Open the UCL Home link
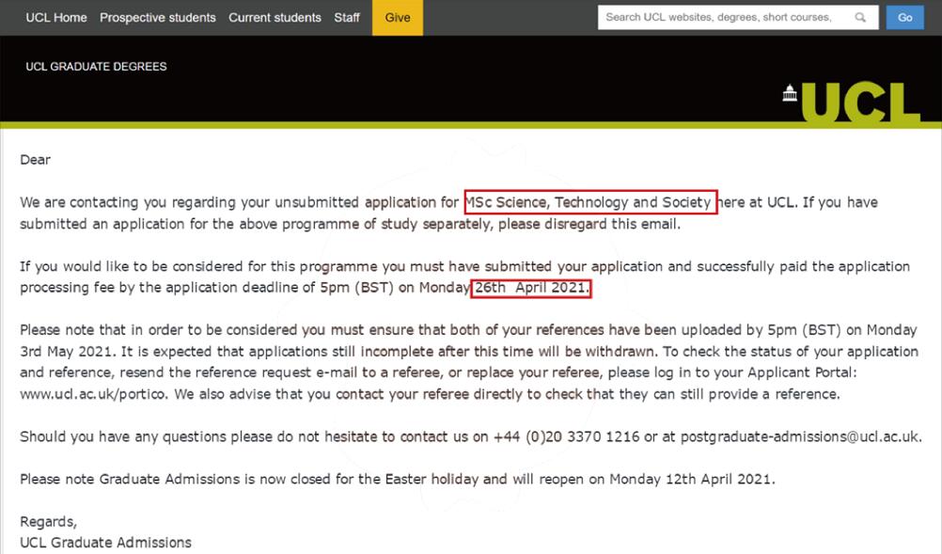 coord(56,18)
